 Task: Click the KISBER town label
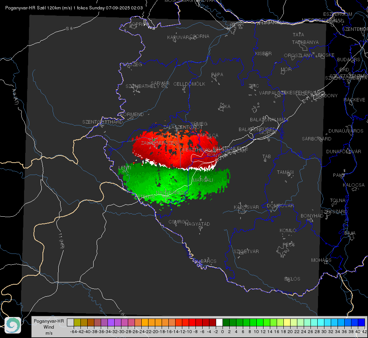tap(264, 53)
